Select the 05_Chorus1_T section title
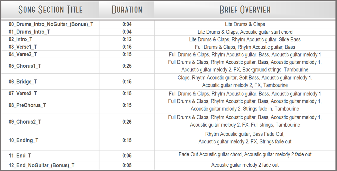The image size is (337, 171). click(25, 66)
